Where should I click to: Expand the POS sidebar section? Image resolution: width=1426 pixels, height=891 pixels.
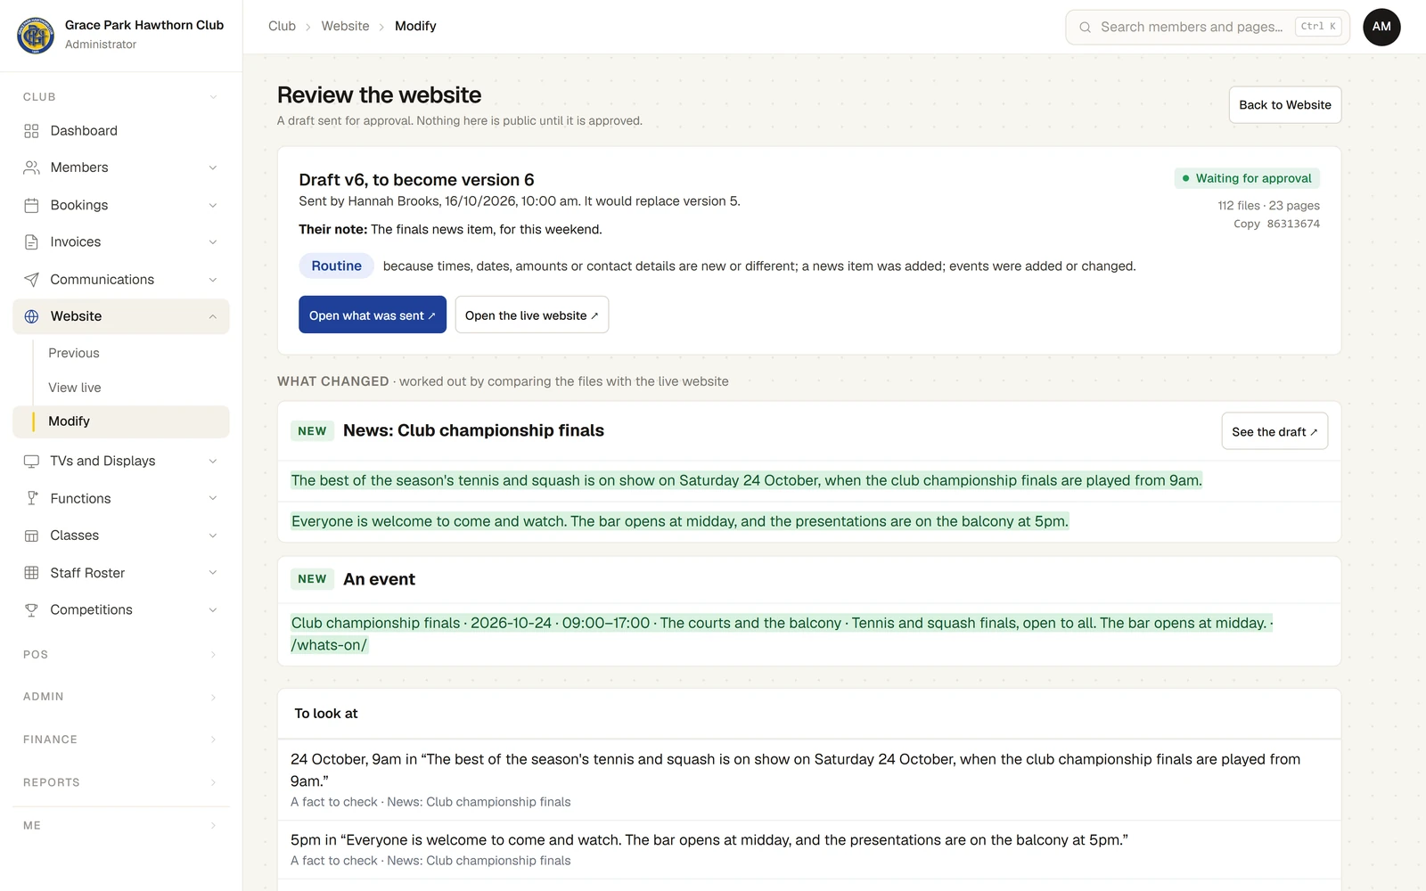pos(120,654)
